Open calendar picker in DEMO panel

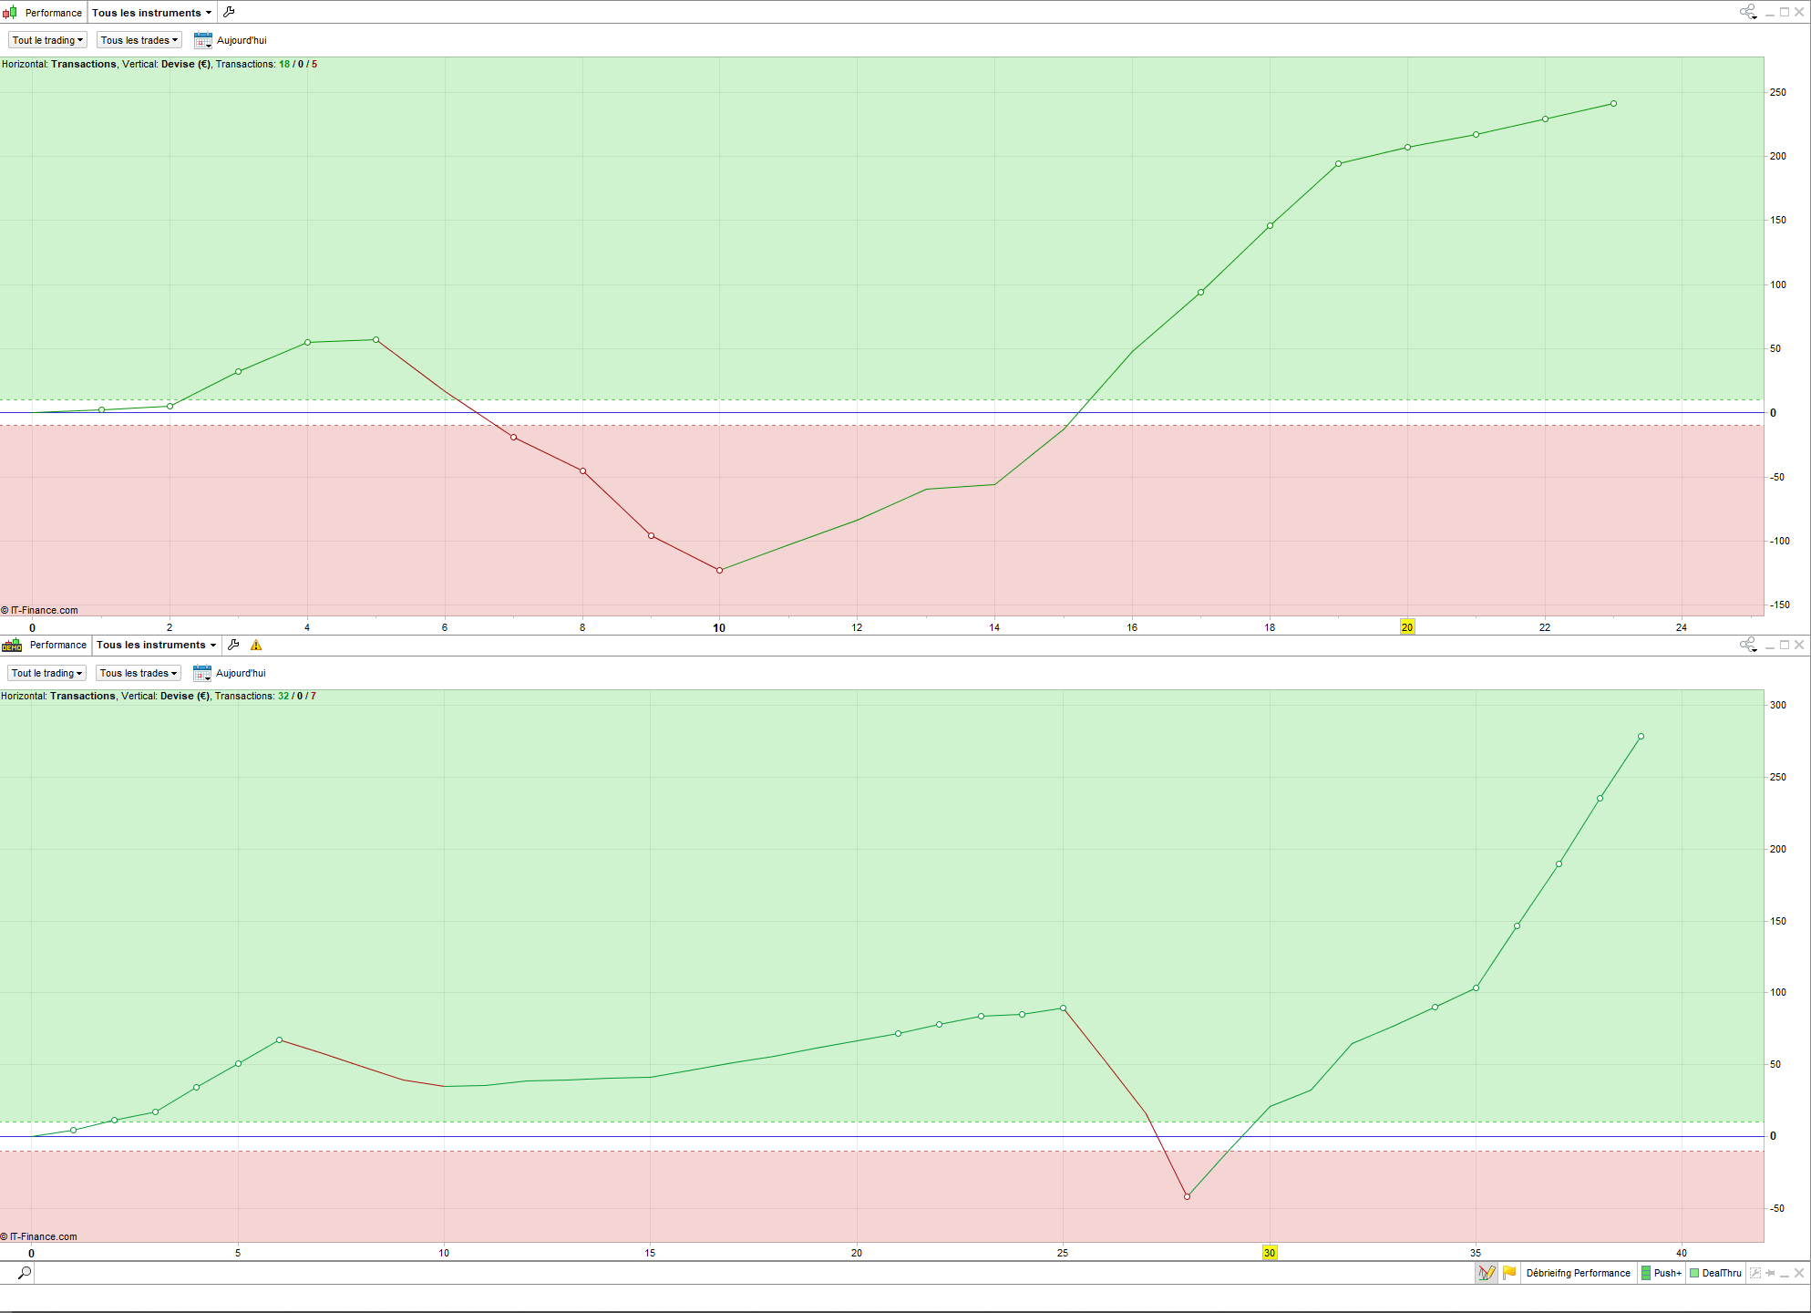click(201, 673)
